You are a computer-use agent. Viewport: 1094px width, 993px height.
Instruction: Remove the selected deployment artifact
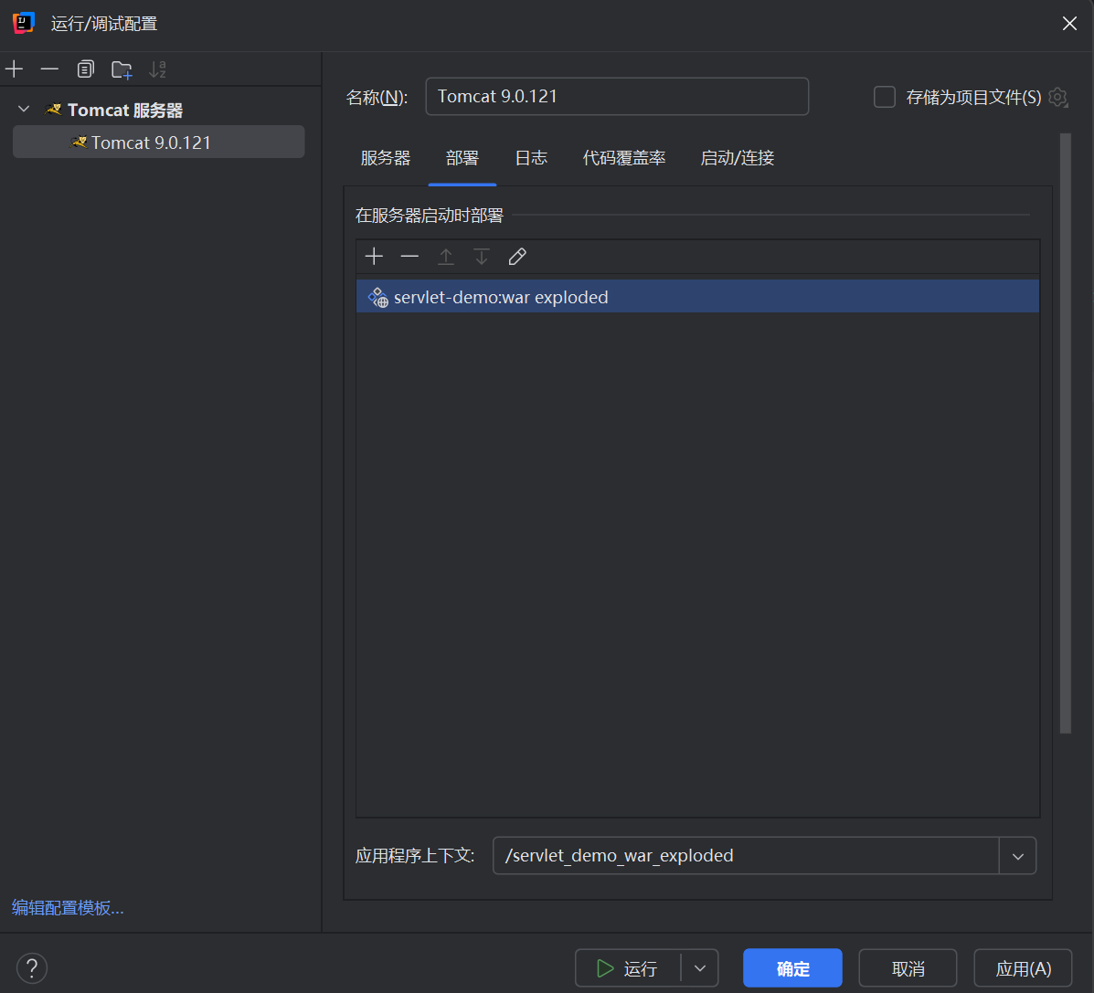(409, 257)
